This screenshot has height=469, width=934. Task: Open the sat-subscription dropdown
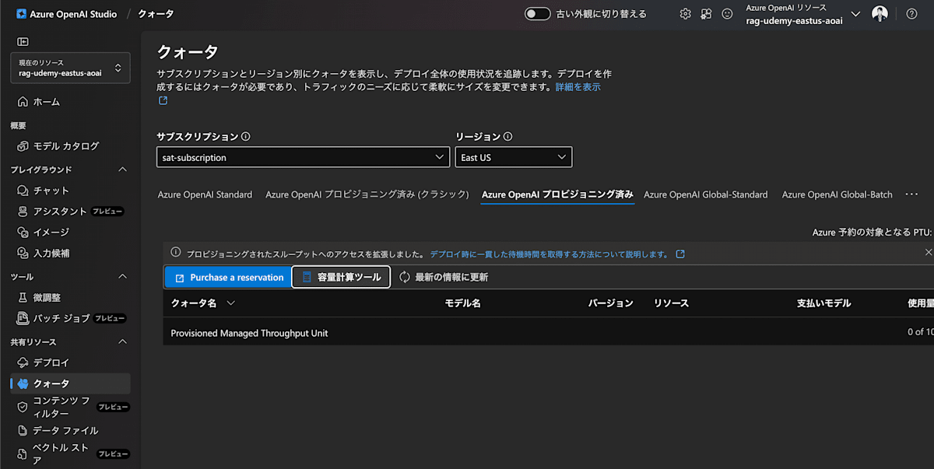point(303,157)
